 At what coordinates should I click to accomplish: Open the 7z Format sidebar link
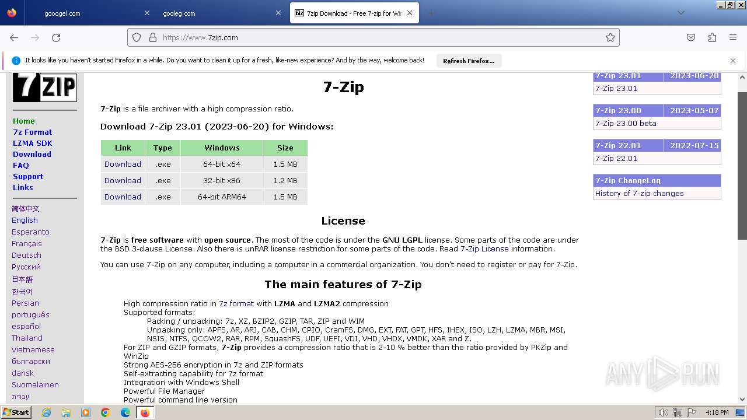point(32,132)
